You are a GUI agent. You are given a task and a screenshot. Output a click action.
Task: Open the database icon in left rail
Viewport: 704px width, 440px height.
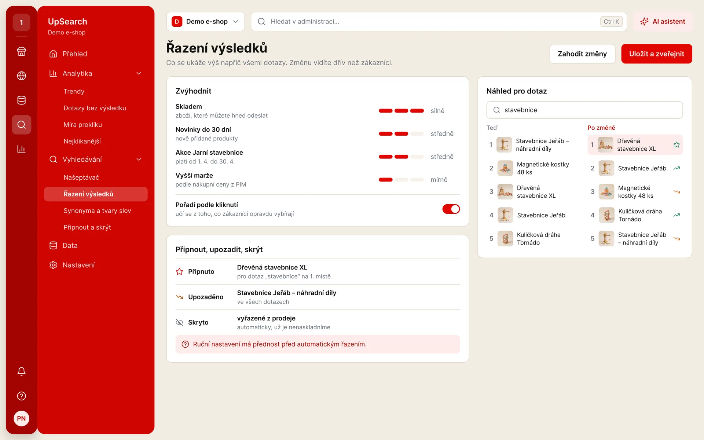(x=21, y=100)
